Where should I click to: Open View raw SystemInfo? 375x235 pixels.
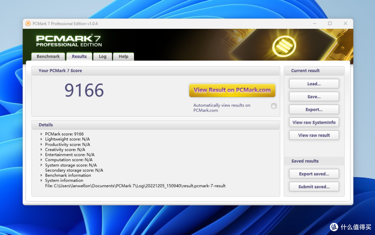point(314,122)
